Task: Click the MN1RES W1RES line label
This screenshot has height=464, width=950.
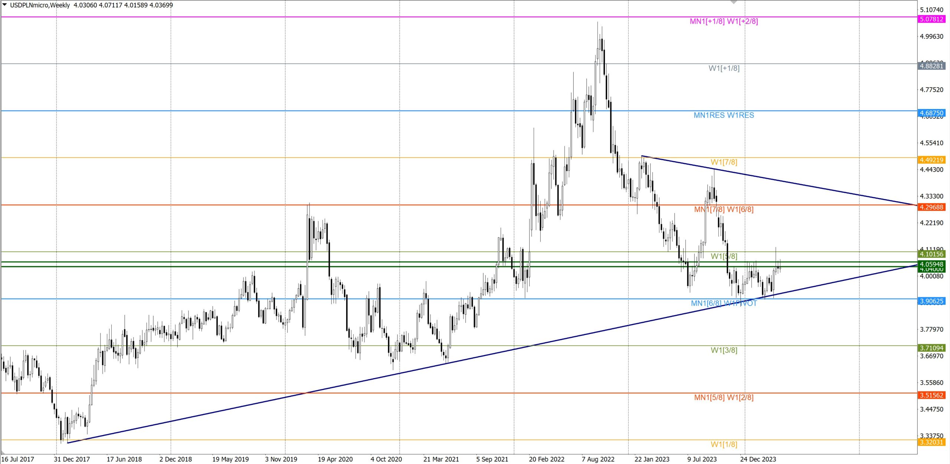Action: click(724, 115)
